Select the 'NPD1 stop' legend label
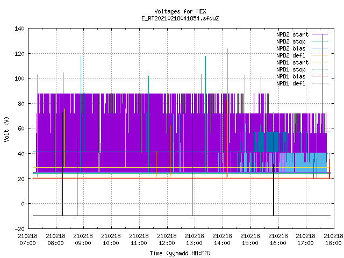The height and width of the screenshot is (258, 344). click(291, 69)
